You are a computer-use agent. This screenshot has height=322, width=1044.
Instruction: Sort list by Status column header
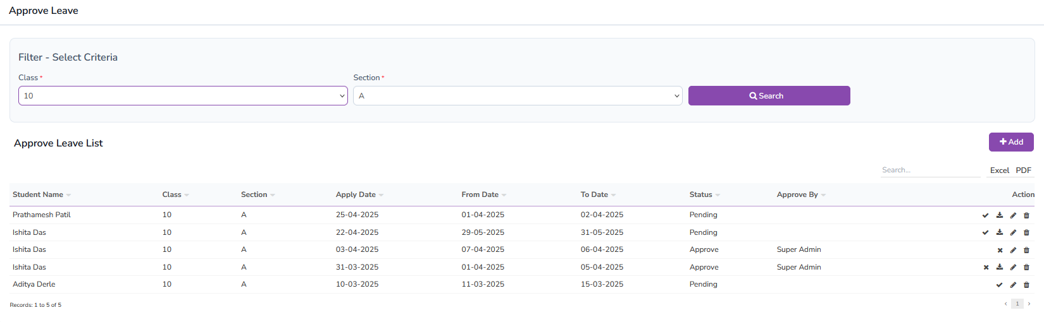click(x=701, y=194)
